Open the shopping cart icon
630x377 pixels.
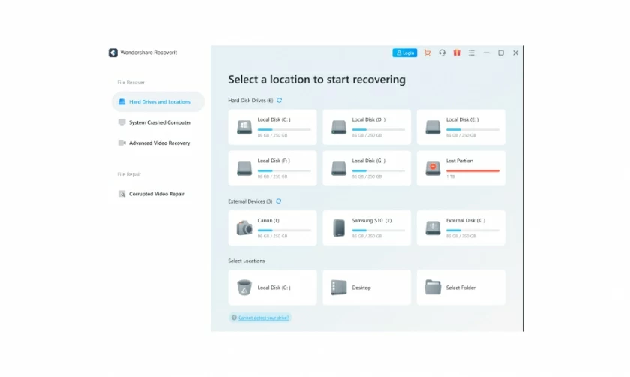427,53
